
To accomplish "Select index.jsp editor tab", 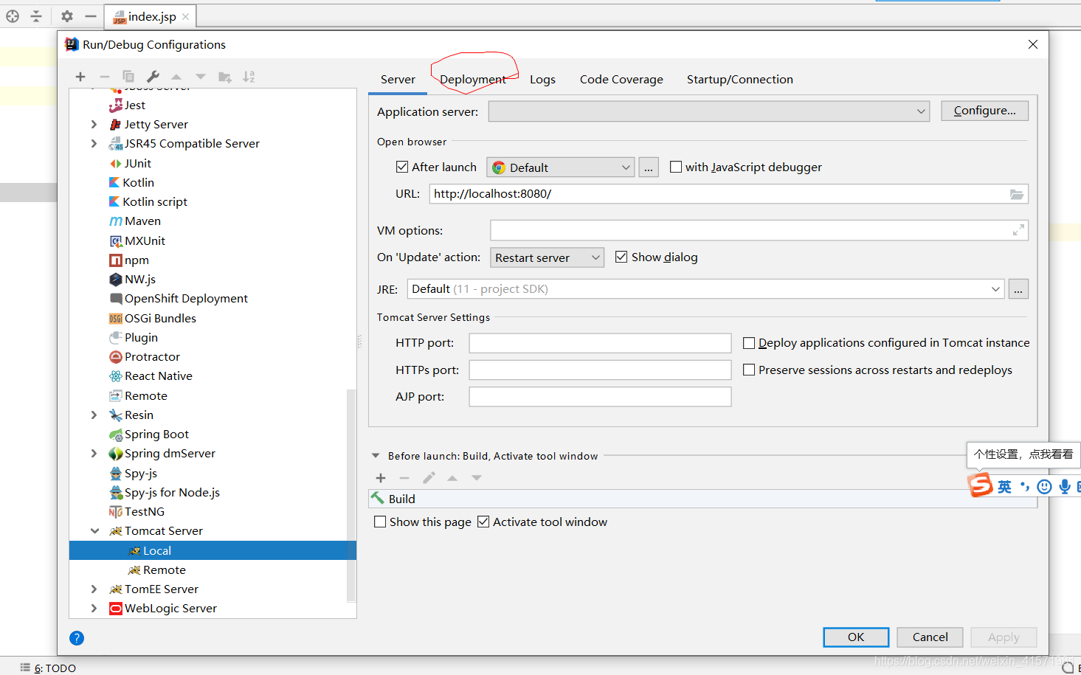I will tap(151, 16).
